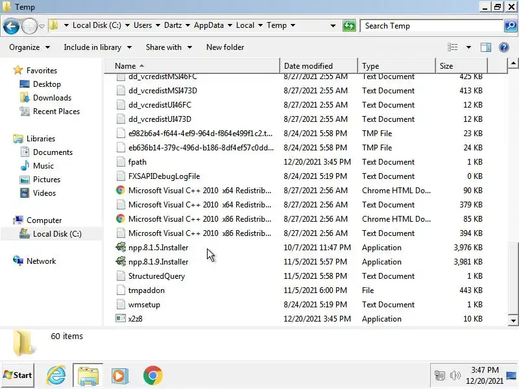Click the search magnifier icon
The image size is (519, 389).
click(511, 26)
